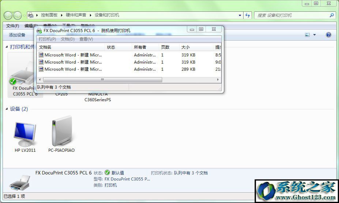Open the view options dropdown arrow
The image size is (339, 203).
click(314, 35)
